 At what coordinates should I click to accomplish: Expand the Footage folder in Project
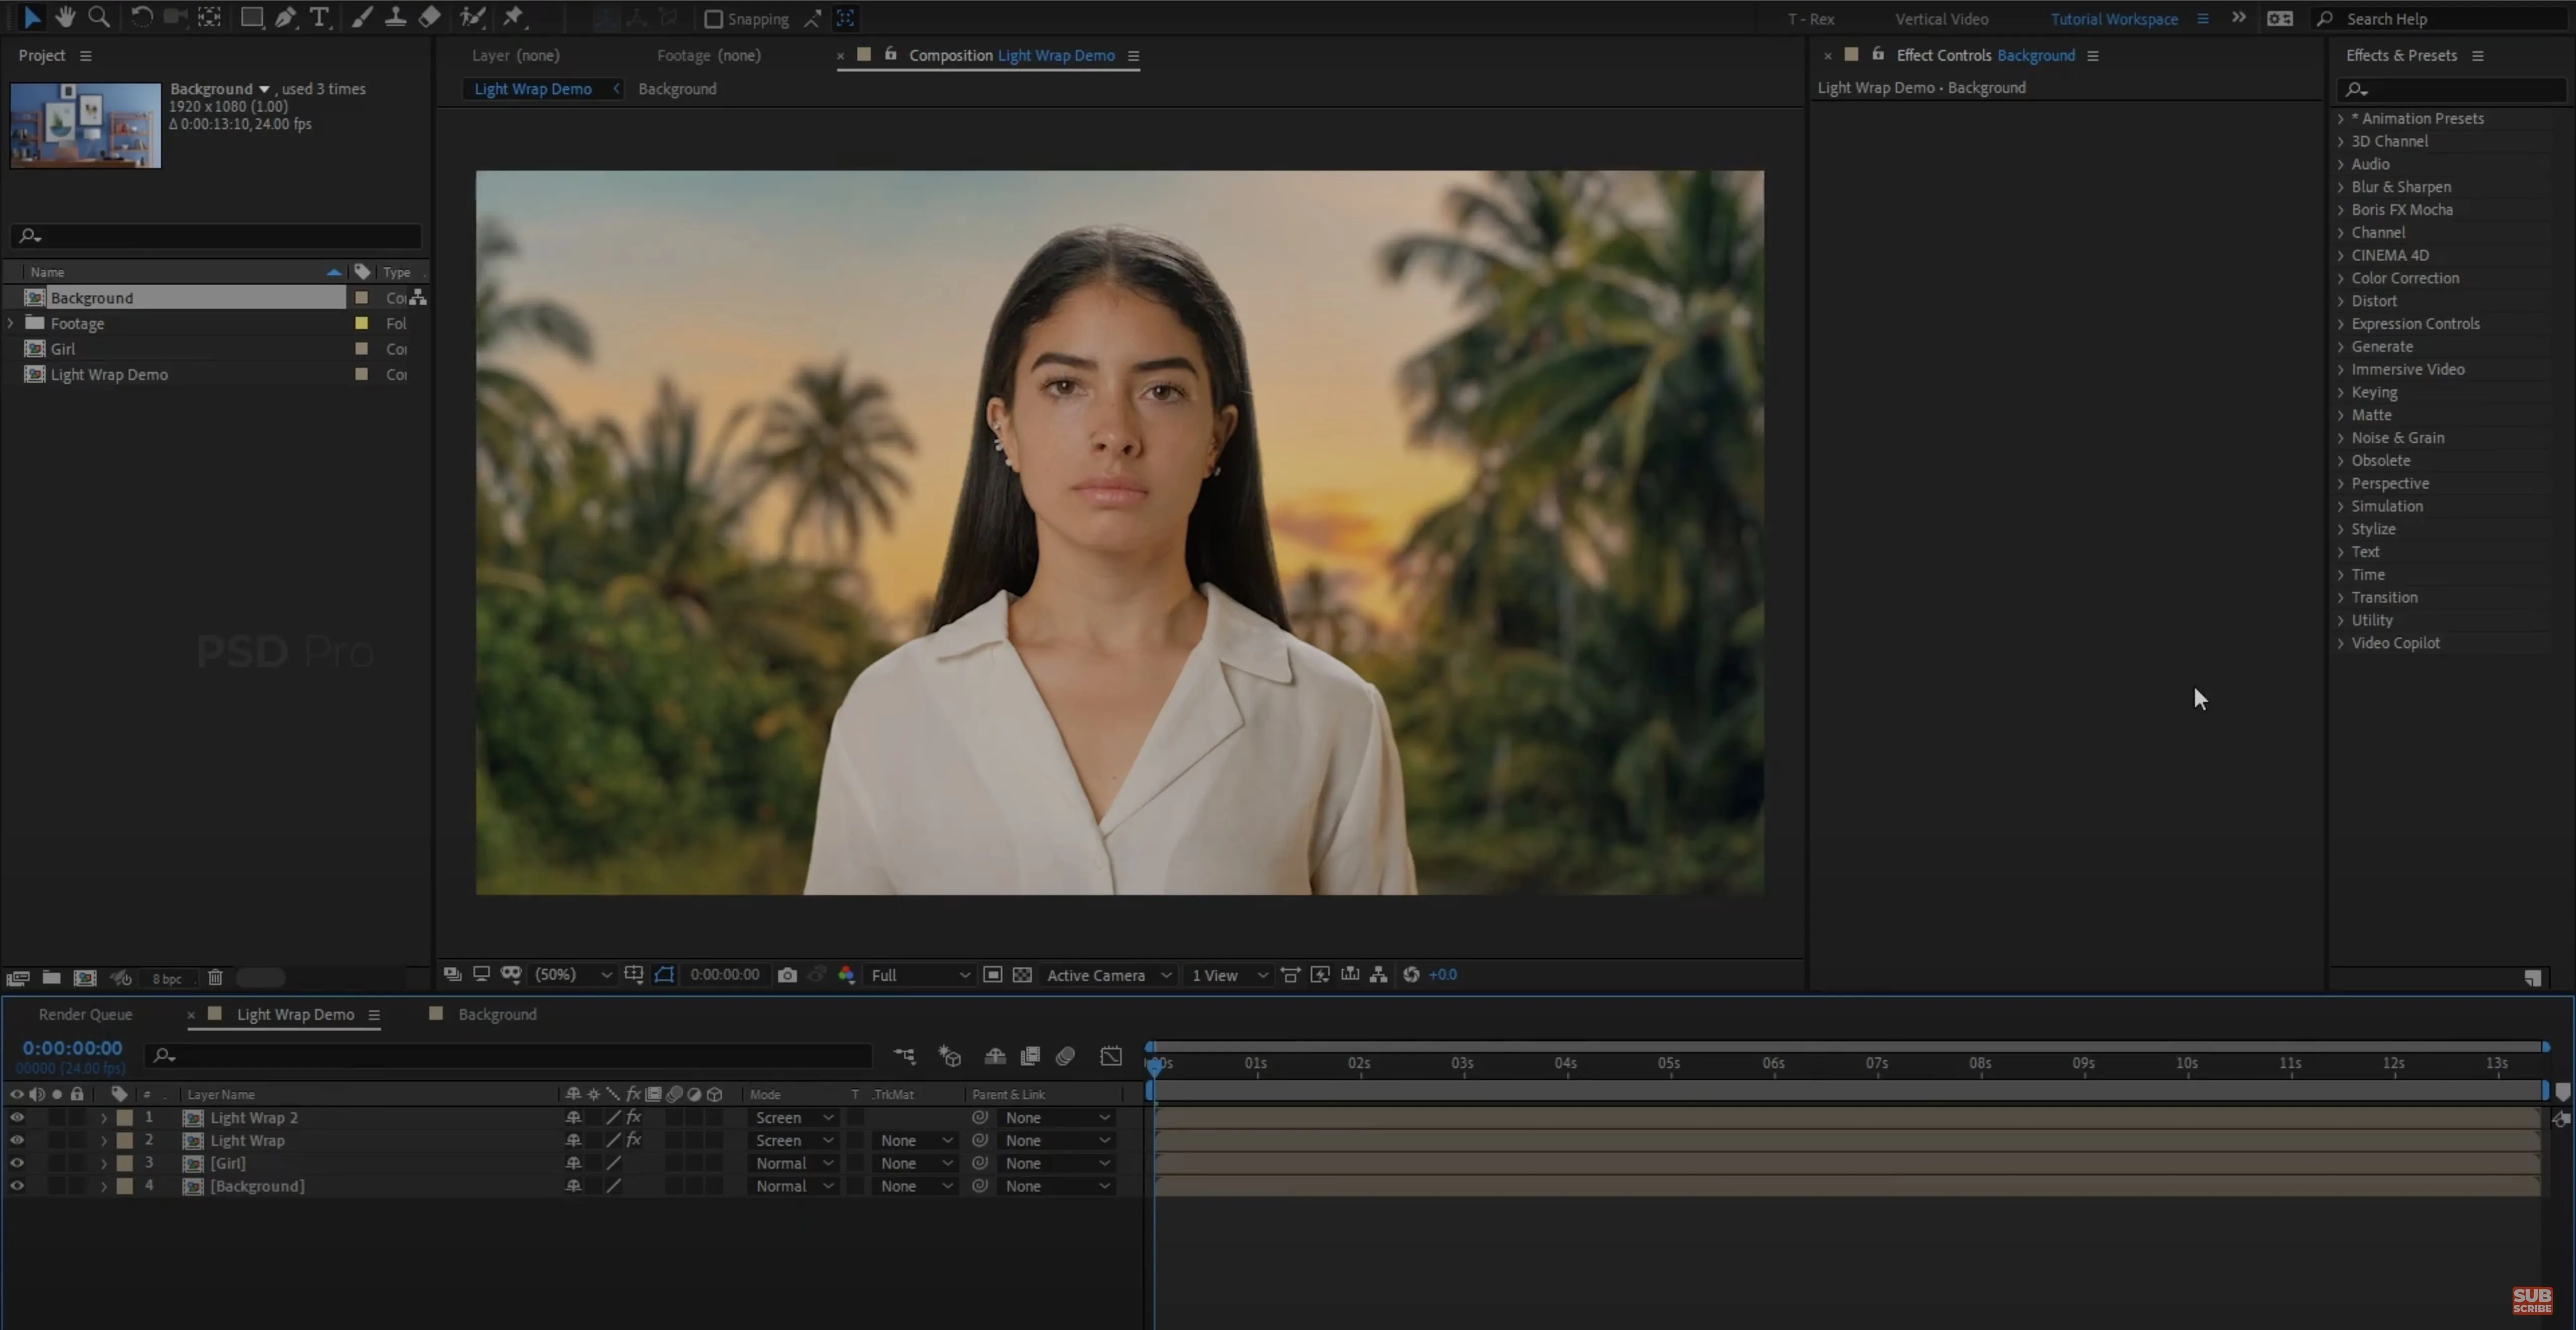pyautogui.click(x=11, y=323)
